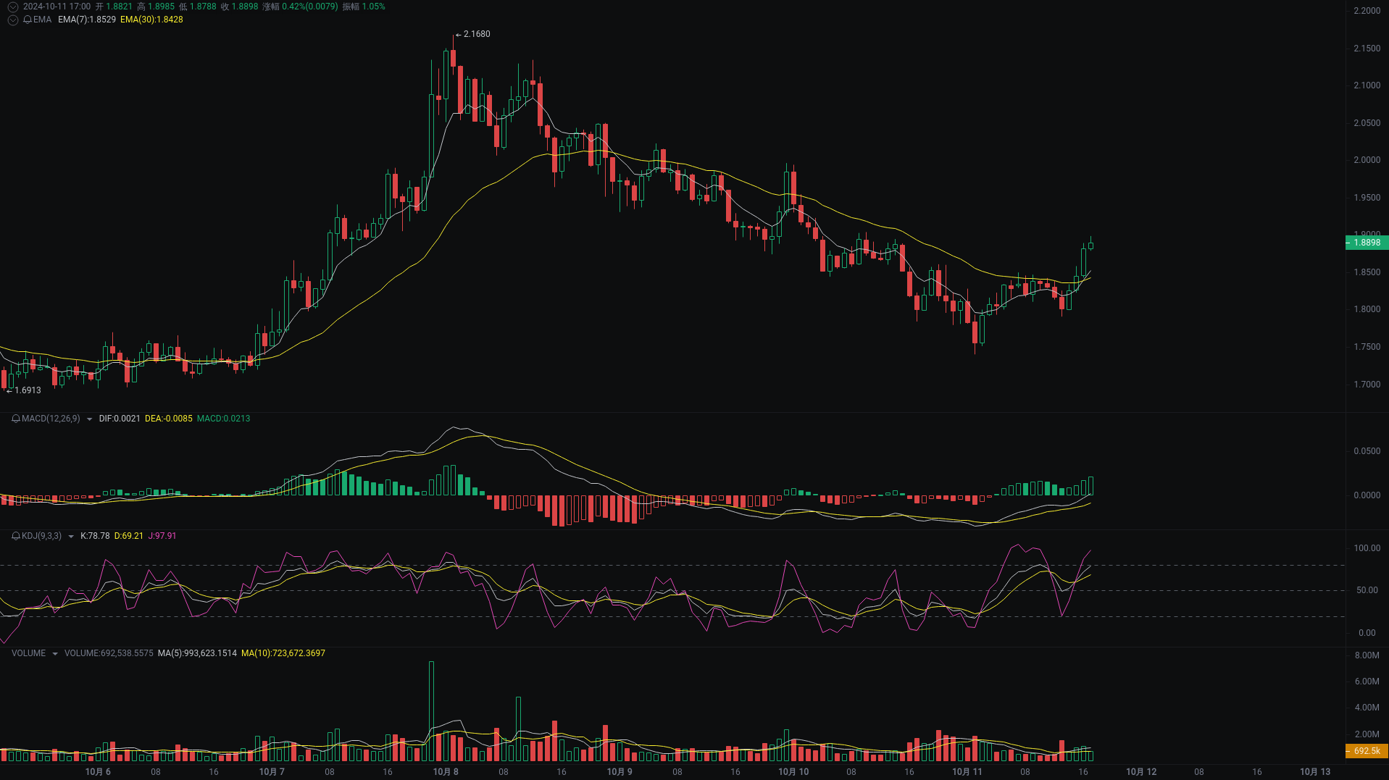
Task: Click the 0.0500 MACD axis label
Action: [1367, 451]
